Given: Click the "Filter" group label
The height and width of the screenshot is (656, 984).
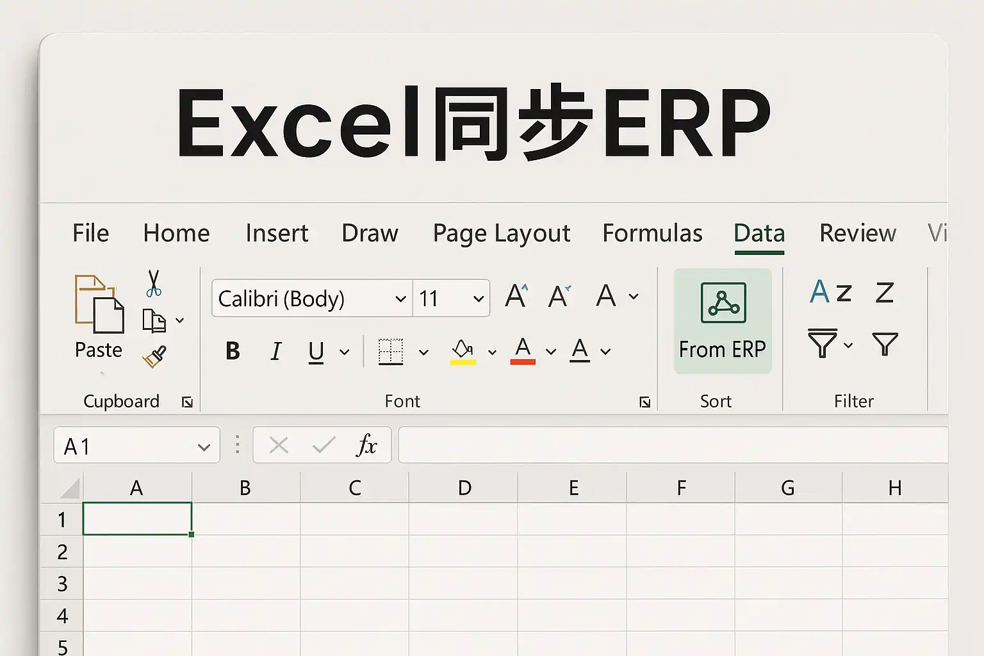Looking at the screenshot, I should [x=854, y=402].
